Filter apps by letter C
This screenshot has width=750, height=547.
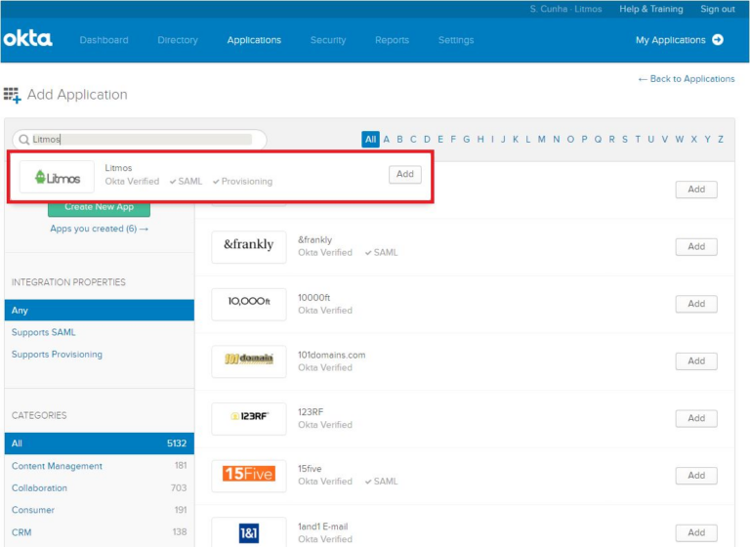pos(413,140)
